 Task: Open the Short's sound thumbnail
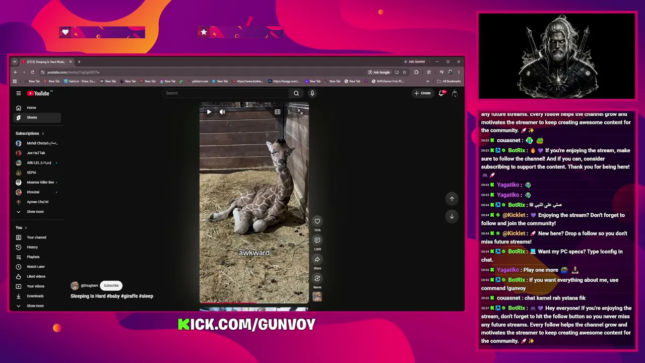tap(317, 296)
